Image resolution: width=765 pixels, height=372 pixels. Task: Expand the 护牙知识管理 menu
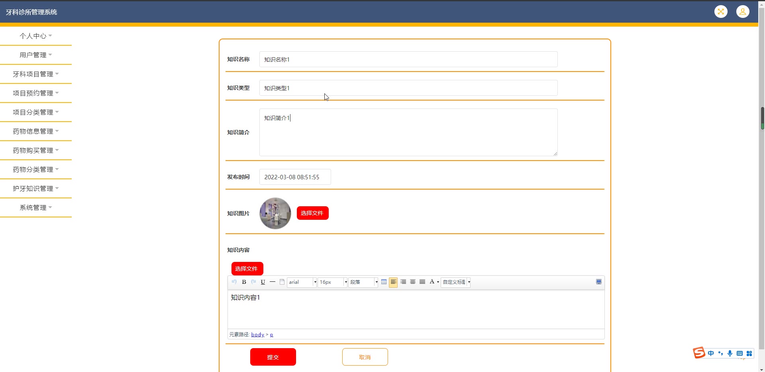[x=36, y=188]
